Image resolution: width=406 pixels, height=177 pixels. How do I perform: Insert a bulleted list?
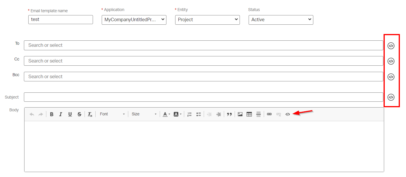click(199, 114)
